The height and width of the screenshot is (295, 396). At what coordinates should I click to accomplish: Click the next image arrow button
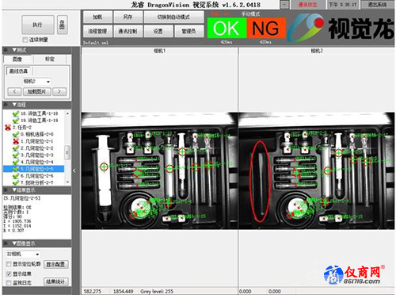59,92
